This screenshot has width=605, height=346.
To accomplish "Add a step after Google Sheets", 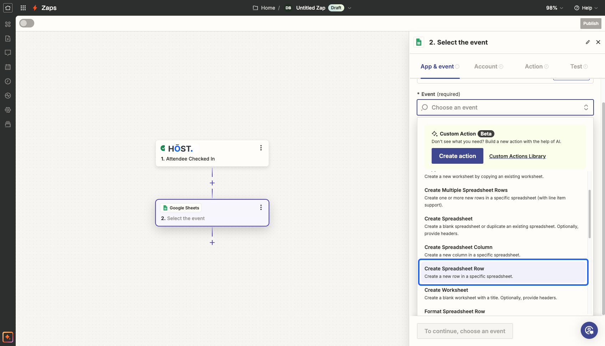I will (212, 243).
